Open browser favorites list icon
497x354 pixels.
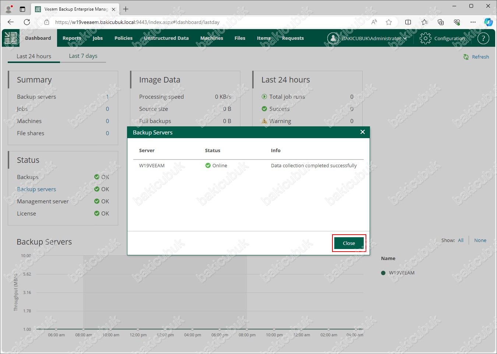pyautogui.click(x=424, y=22)
